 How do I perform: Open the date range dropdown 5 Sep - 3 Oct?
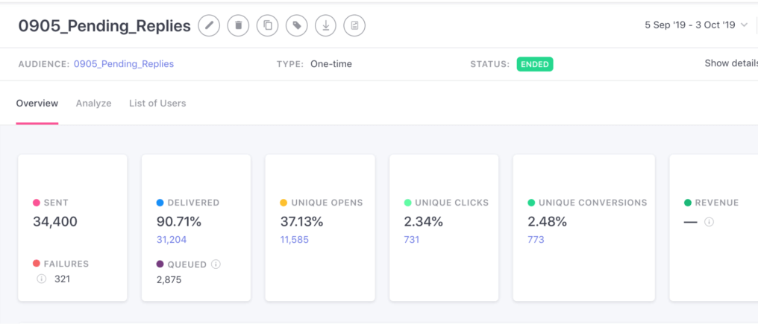695,25
